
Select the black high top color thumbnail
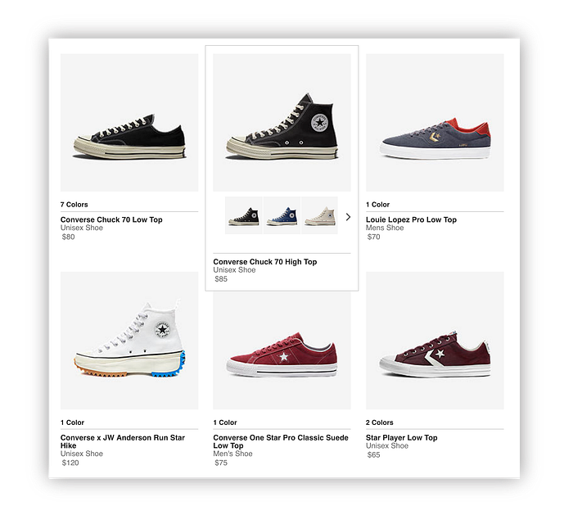(x=244, y=215)
